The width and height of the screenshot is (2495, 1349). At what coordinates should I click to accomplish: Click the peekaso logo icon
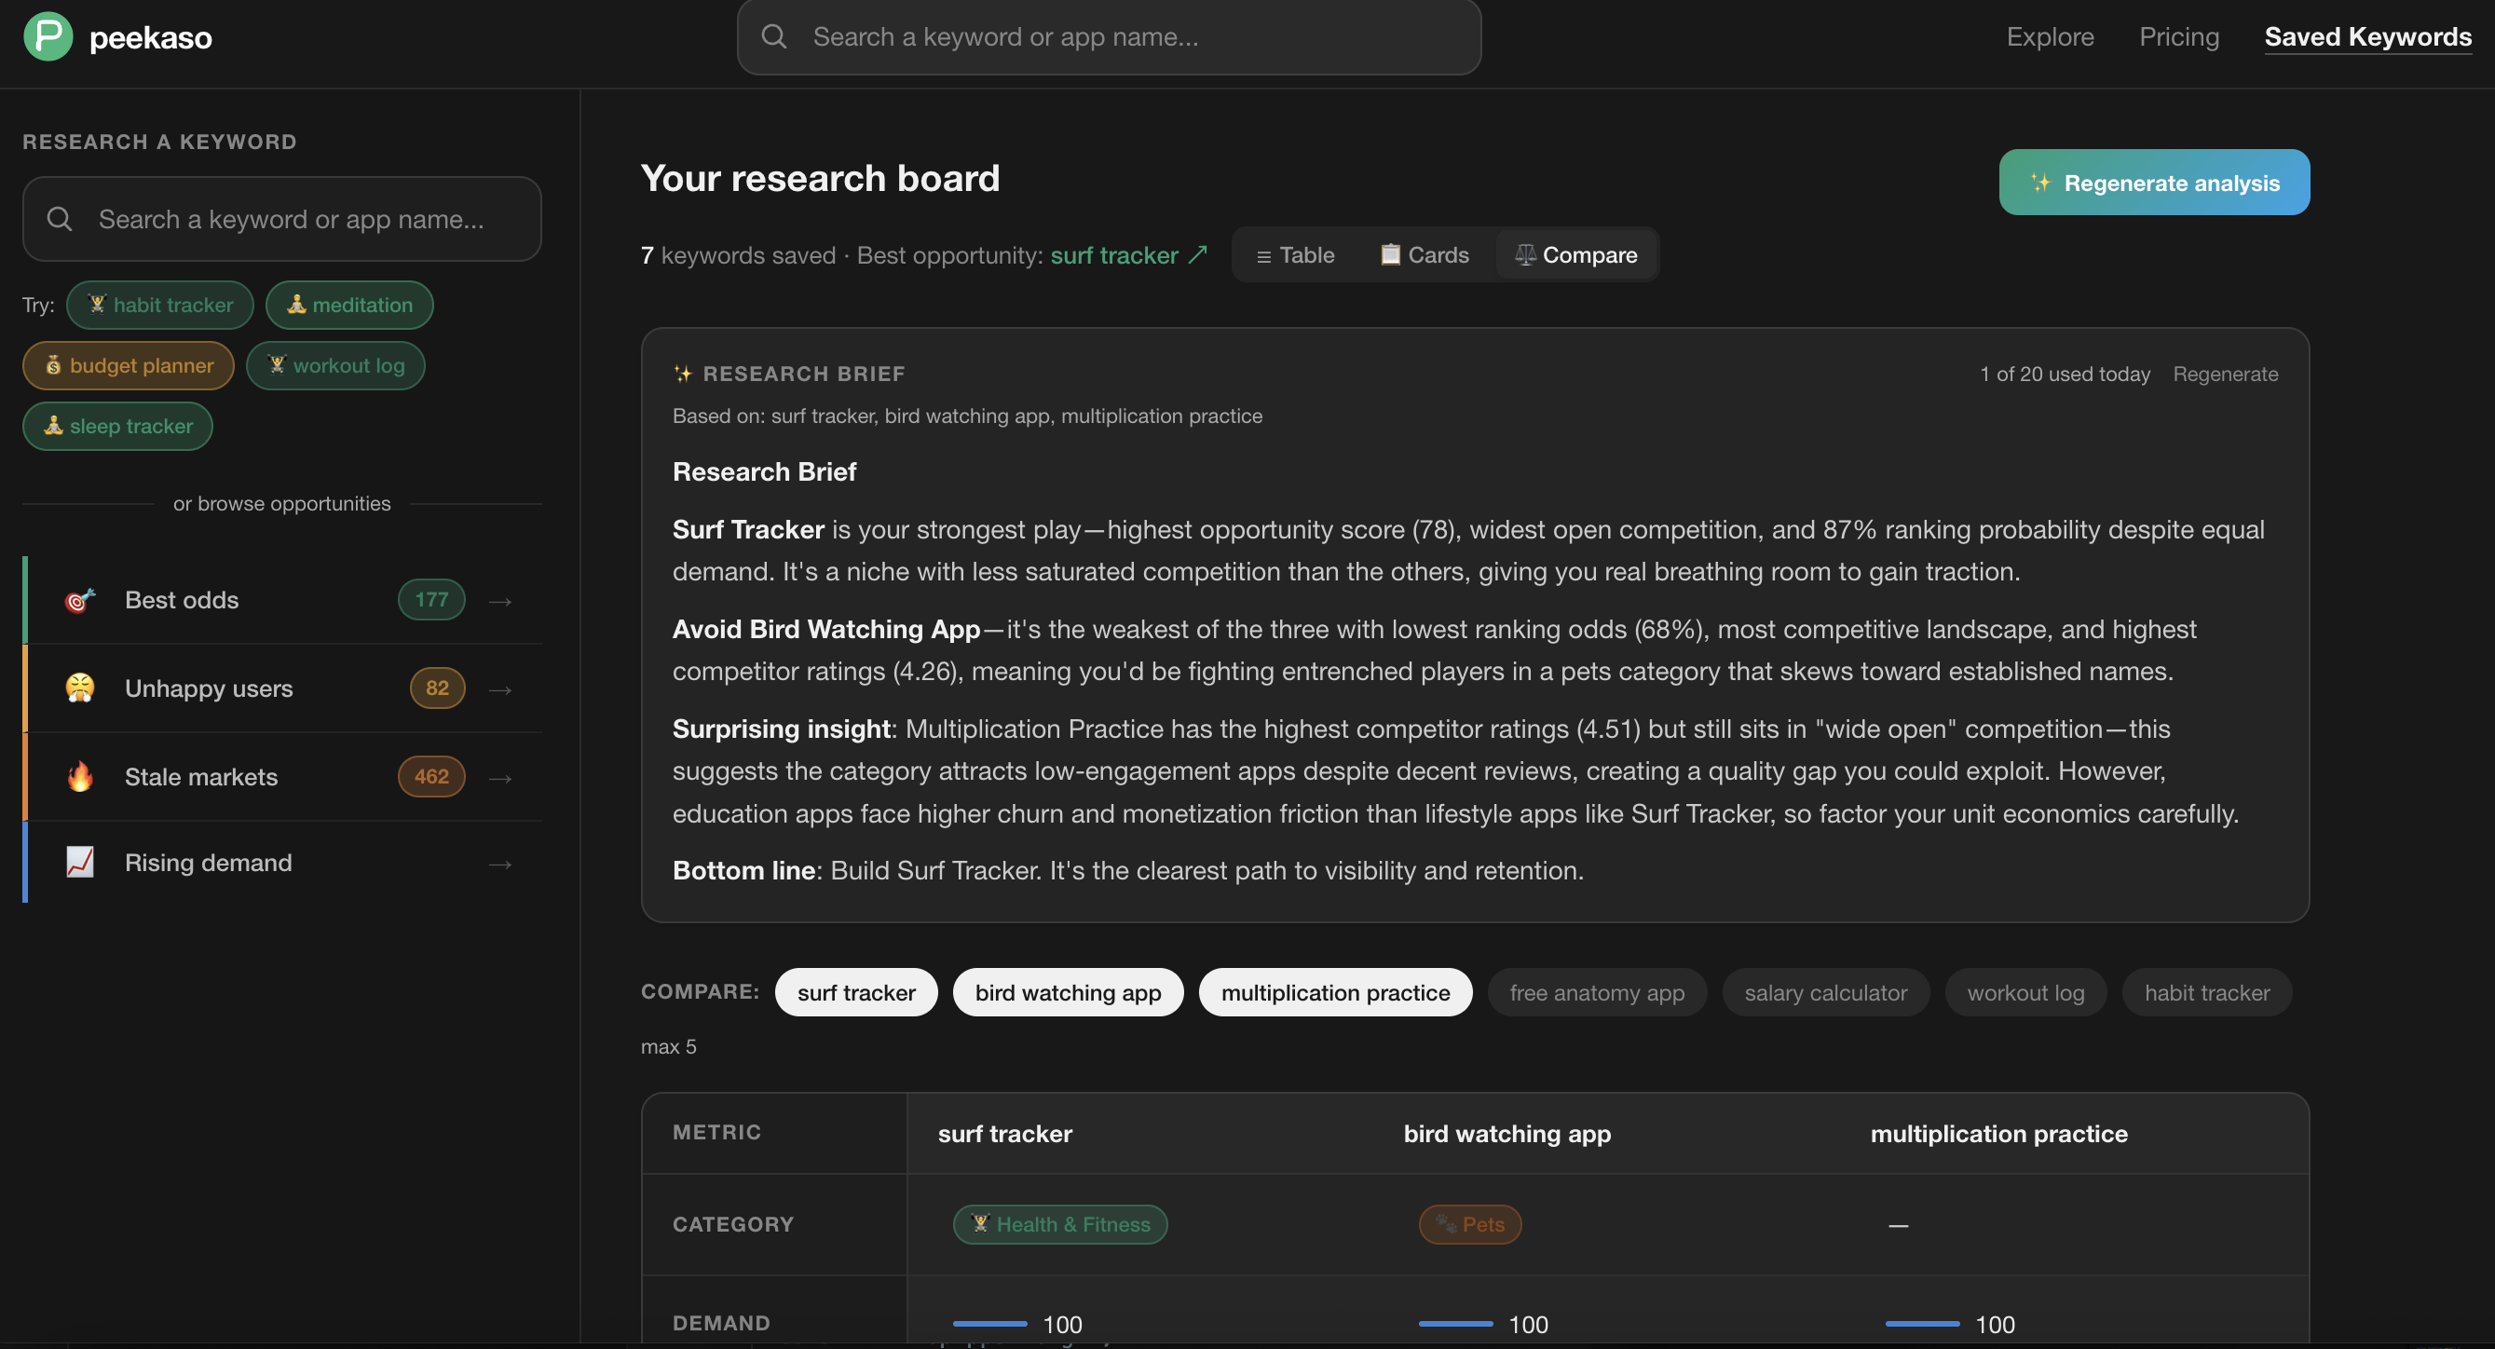[48, 37]
